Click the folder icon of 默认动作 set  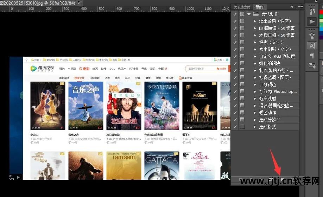click(256, 14)
